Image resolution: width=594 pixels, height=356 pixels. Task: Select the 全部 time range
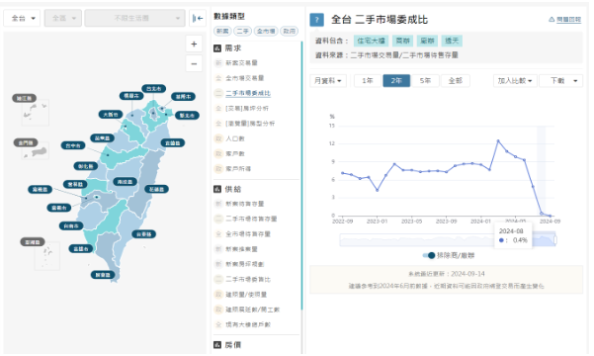[456, 81]
